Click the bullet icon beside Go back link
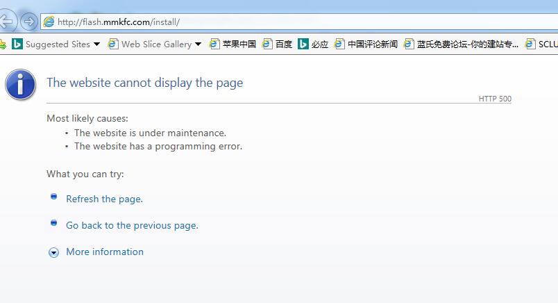 tap(53, 223)
